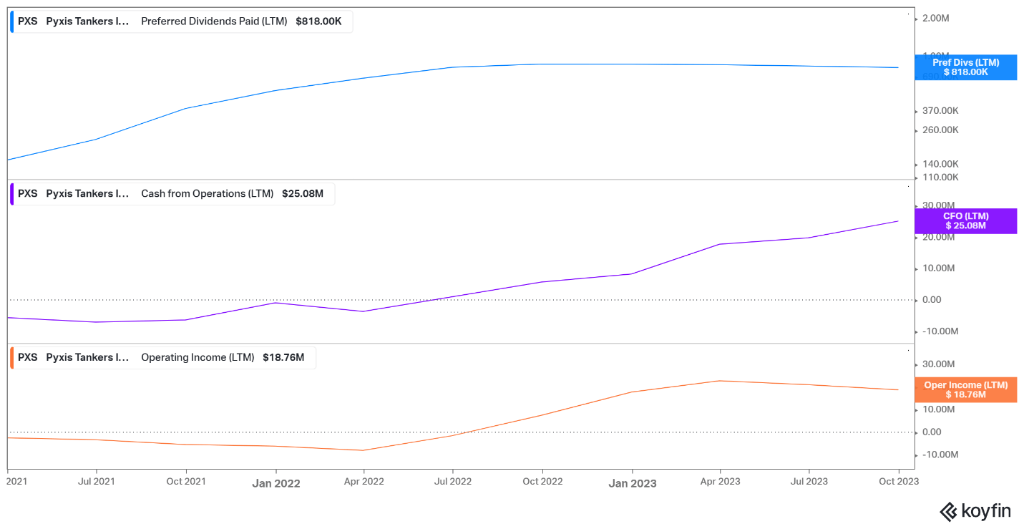This screenshot has width=1024, height=529.
Task: Open the Preferred Dividends Paid (LTM) metric label
Action: (x=214, y=21)
